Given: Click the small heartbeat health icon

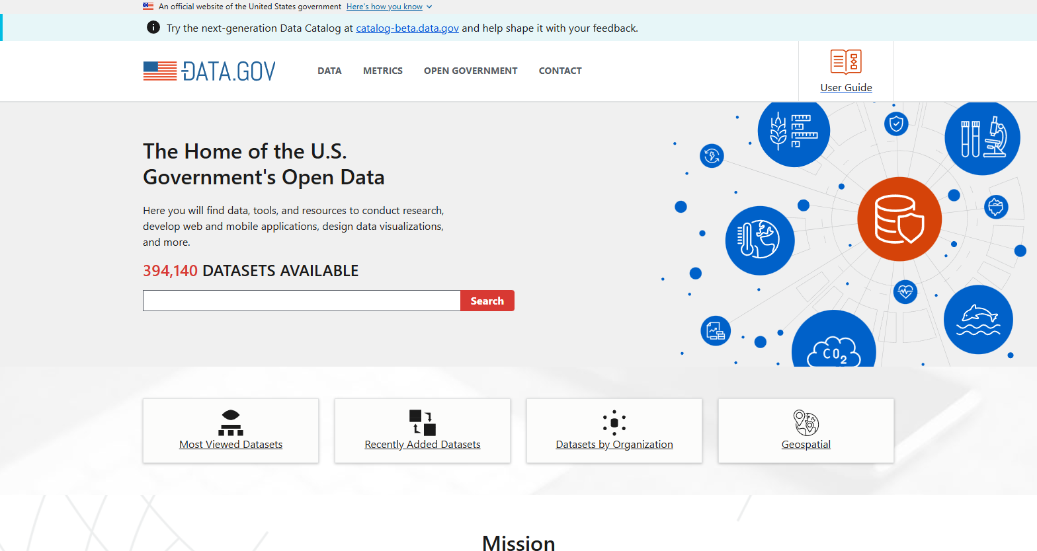Looking at the screenshot, I should click(x=905, y=291).
